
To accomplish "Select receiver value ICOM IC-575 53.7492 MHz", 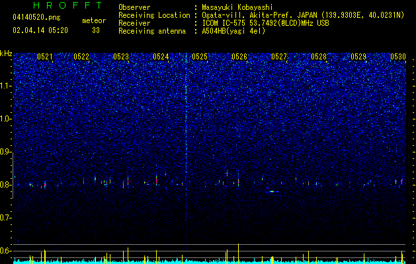I will (265, 23).
